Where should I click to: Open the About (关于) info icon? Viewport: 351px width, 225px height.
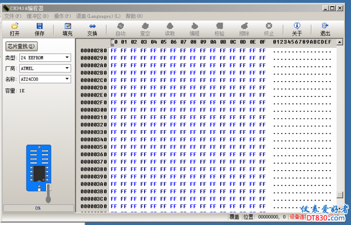coord(297,26)
